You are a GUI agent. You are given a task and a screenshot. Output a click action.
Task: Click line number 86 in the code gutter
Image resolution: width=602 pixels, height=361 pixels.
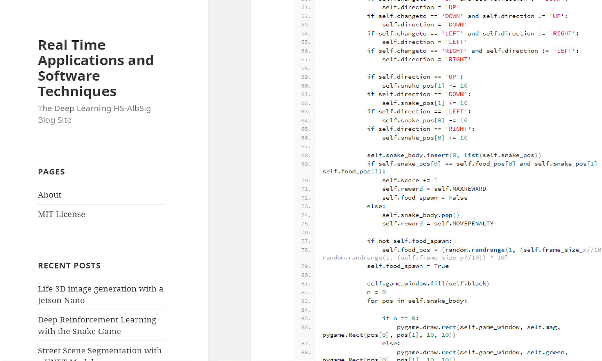coord(306,327)
